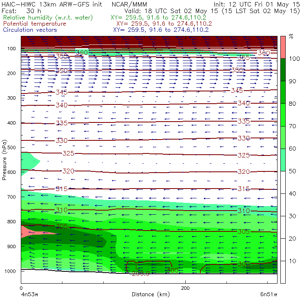The height and width of the screenshot is (302, 302).
Task: Click the 700 pressure axis tick label
Action: [11, 197]
